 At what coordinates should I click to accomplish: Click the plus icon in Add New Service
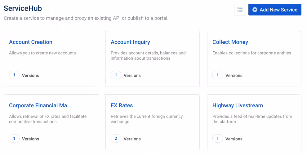[x=255, y=10]
